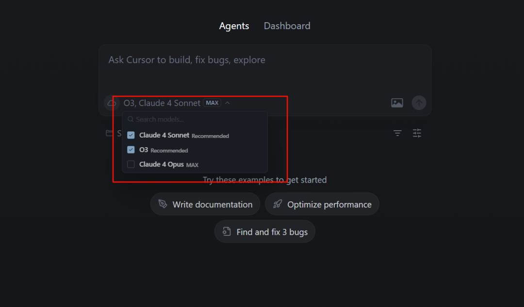Click the MAX badge in the model selector
524x307 pixels.
(212, 103)
